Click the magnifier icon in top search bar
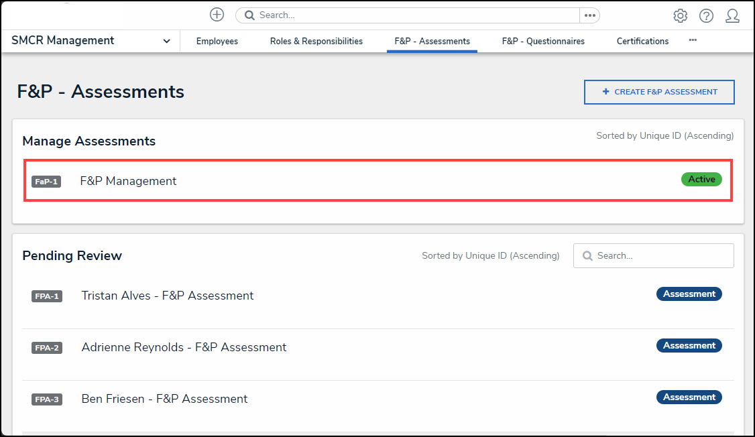 [249, 15]
